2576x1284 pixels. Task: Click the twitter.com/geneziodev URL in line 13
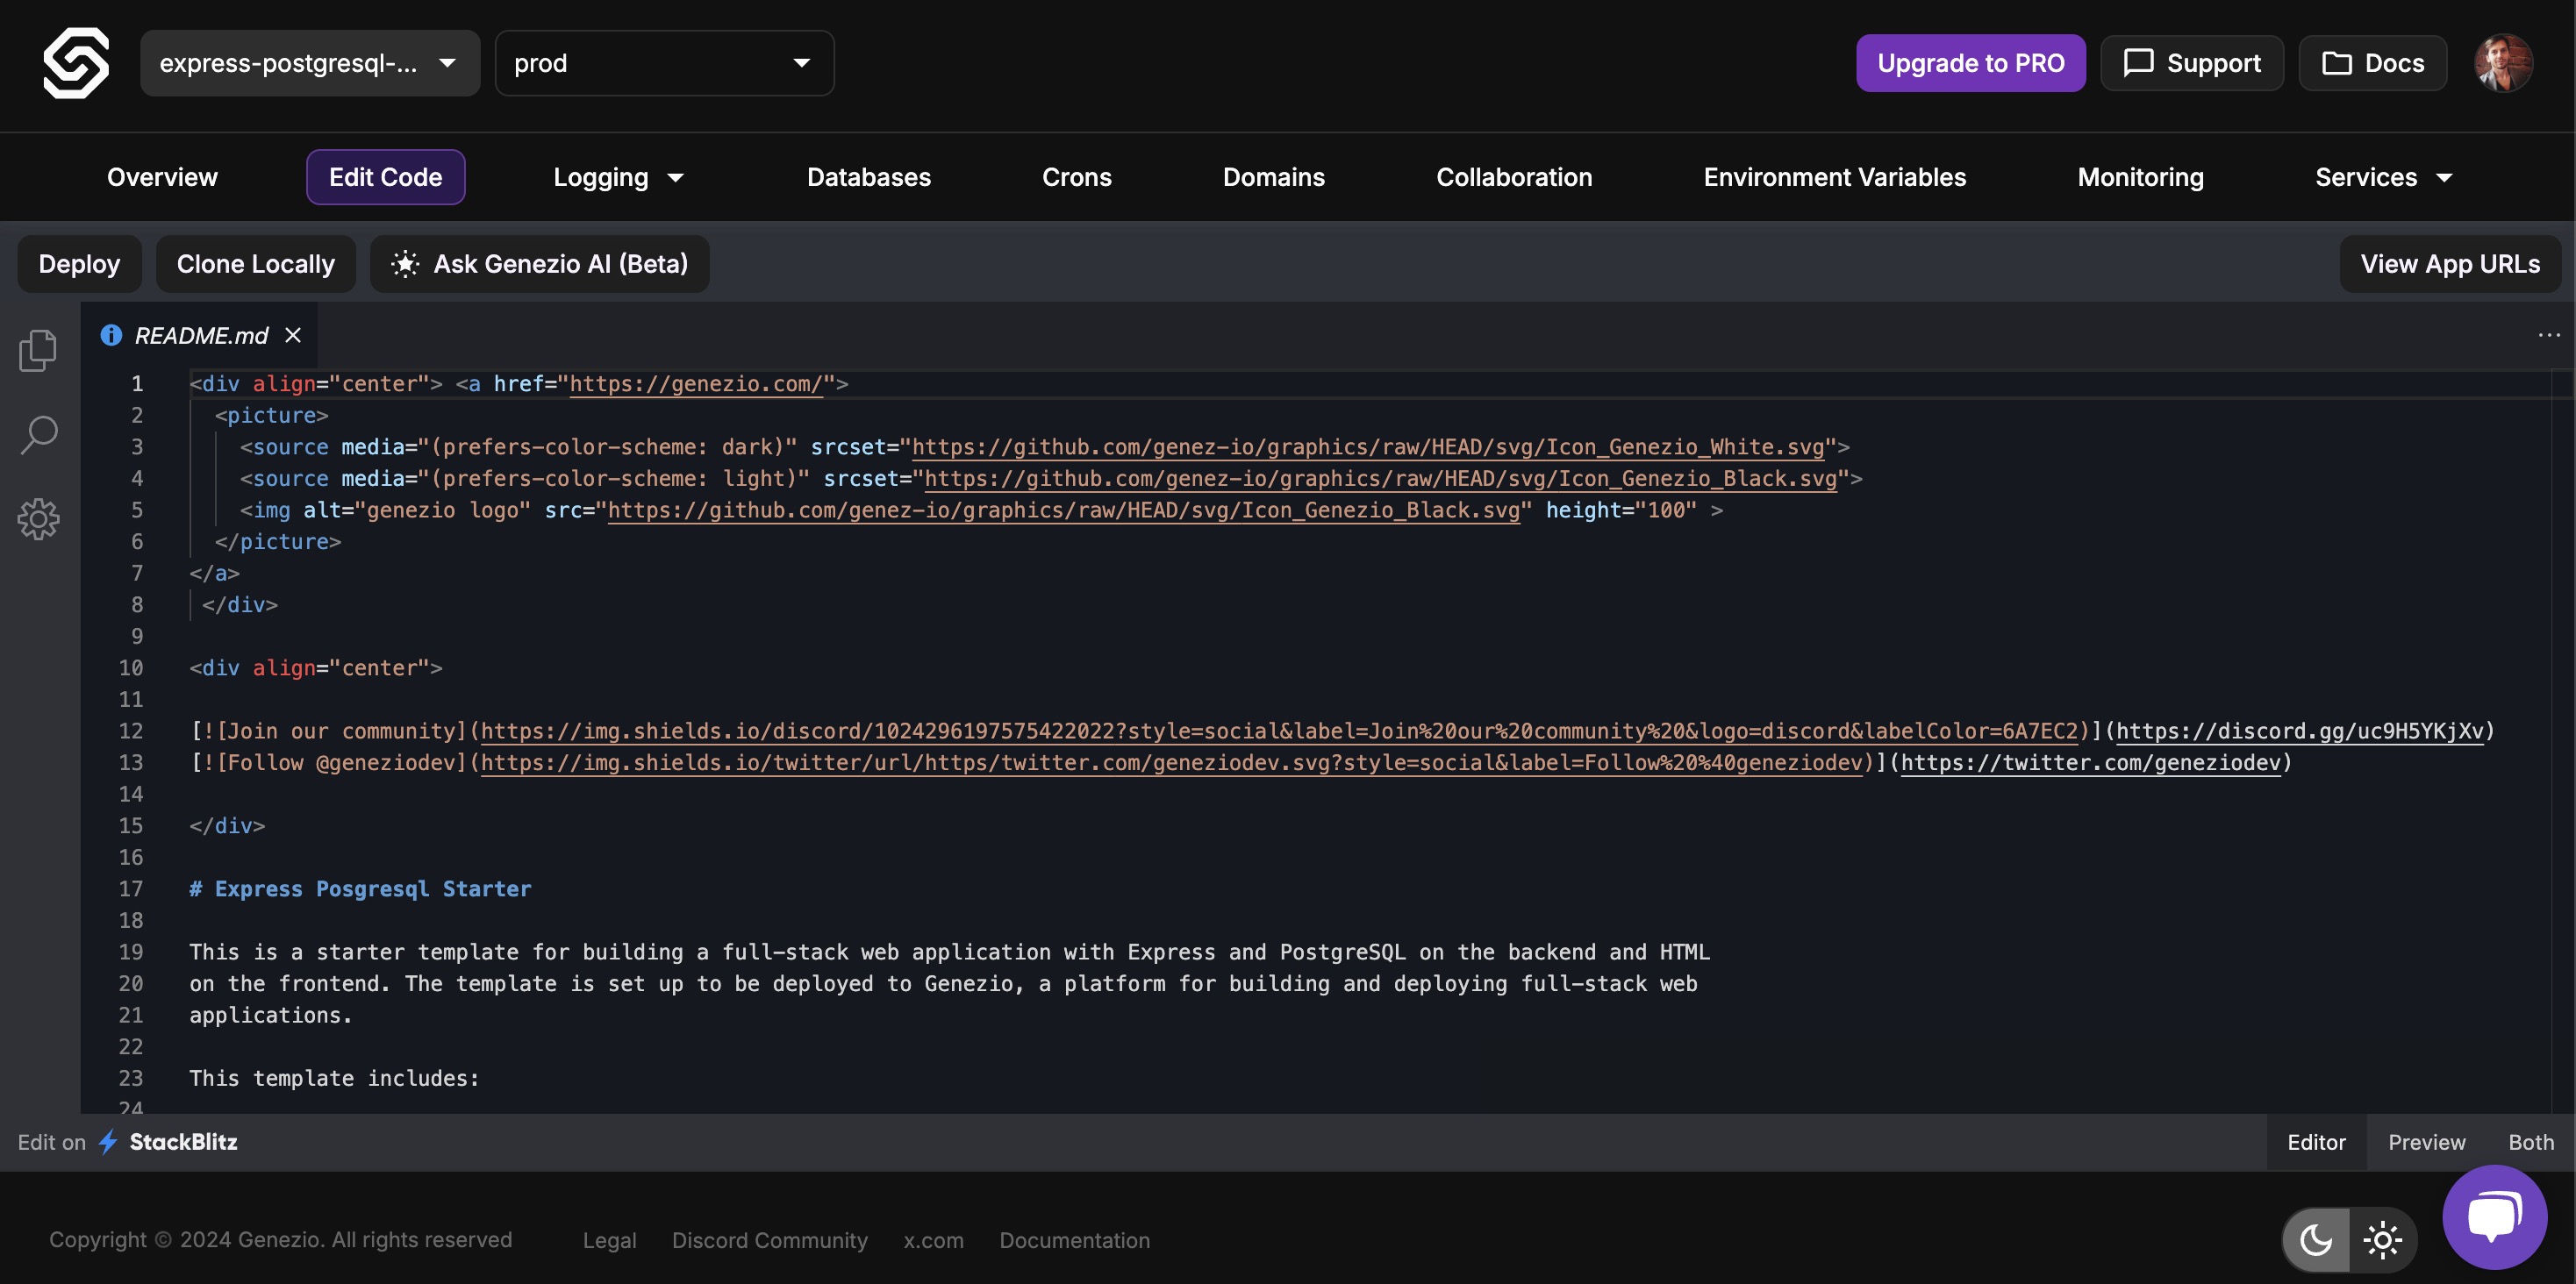tap(2091, 763)
